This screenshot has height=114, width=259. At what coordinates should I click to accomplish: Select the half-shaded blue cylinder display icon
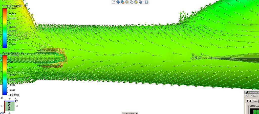(x=140, y=2)
